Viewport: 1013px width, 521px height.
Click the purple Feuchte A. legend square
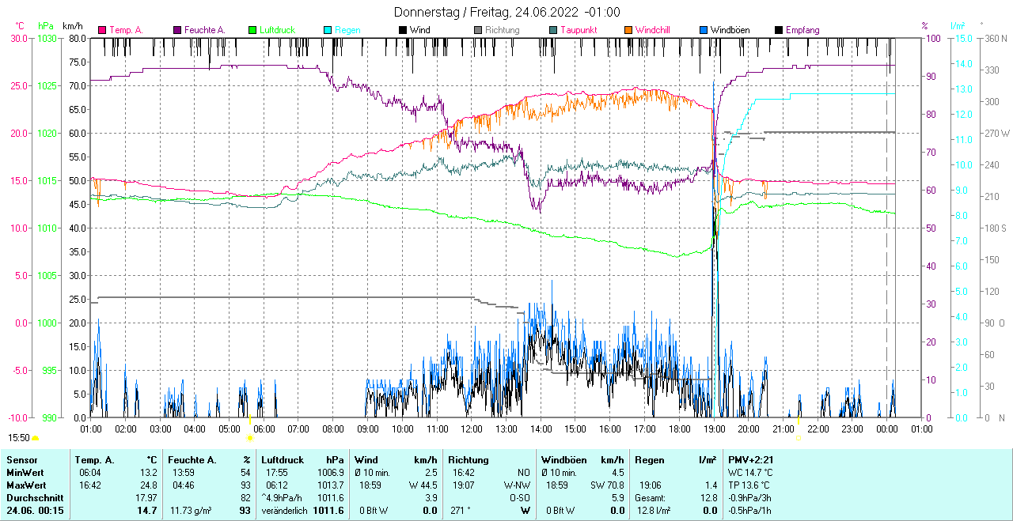point(177,30)
